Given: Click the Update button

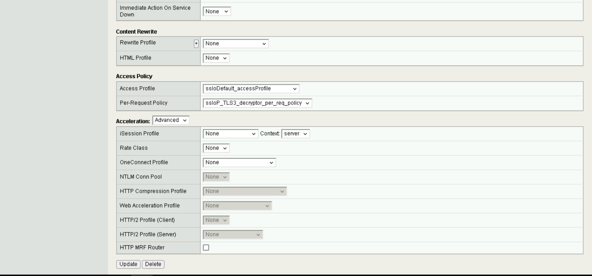Looking at the screenshot, I should tap(128, 264).
